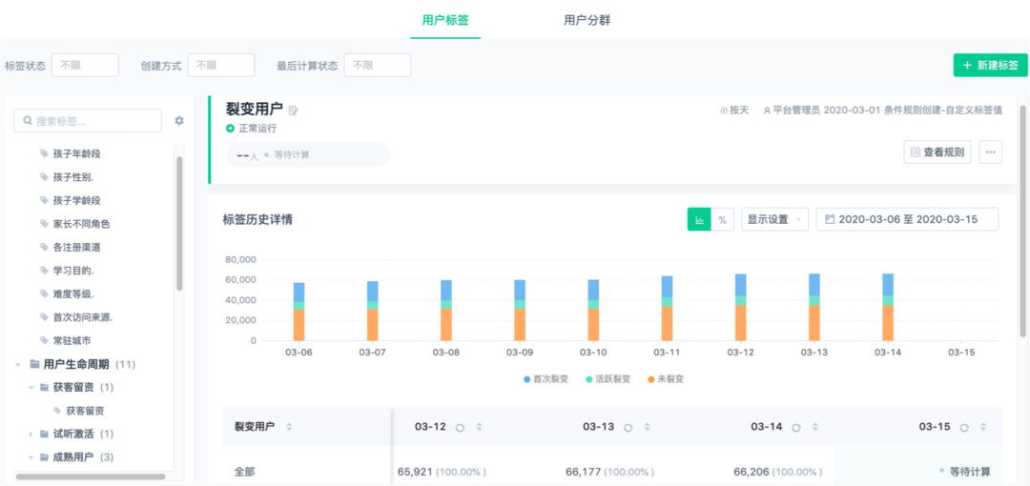Screen dimensions: 1030x486
Task: Sort by the 03-15 column
Action: [983, 427]
